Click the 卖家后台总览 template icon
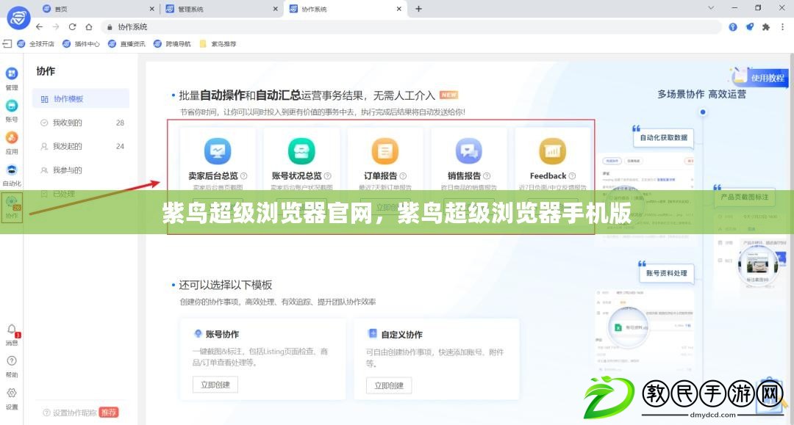This screenshot has width=794, height=425. (x=218, y=150)
